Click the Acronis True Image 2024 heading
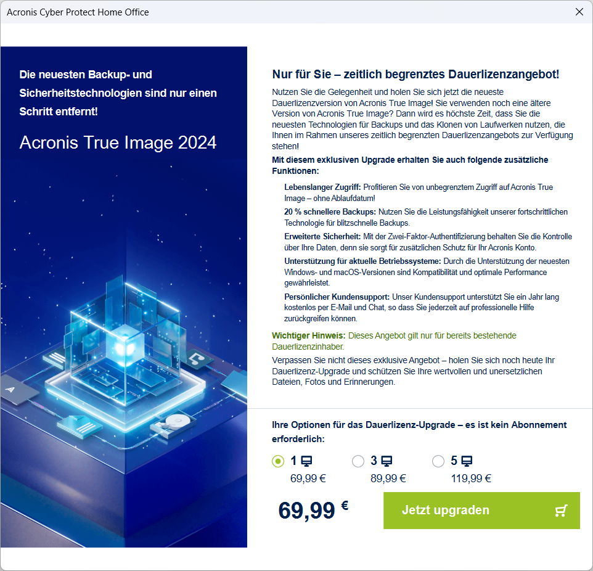Screen dimensions: 593x571 coord(118,142)
